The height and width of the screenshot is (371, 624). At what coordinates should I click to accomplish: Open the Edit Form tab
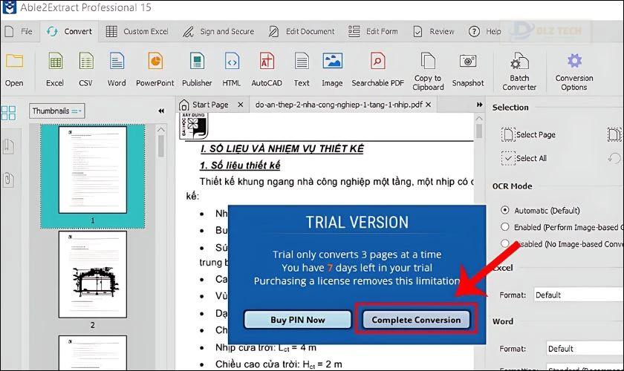pyautogui.click(x=373, y=31)
